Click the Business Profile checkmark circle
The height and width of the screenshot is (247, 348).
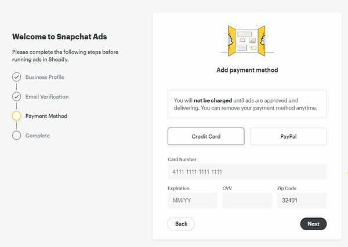click(16, 77)
